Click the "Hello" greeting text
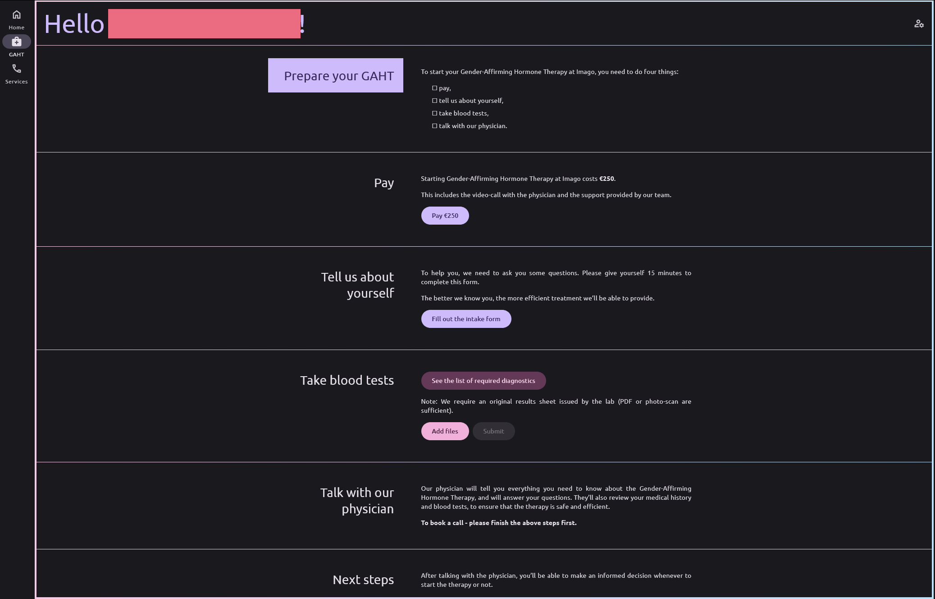 (74, 24)
